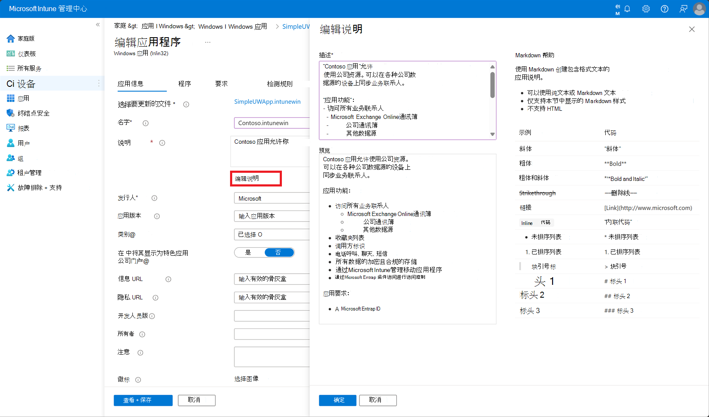Switch to 要求 tab
The image size is (709, 417).
pos(221,84)
